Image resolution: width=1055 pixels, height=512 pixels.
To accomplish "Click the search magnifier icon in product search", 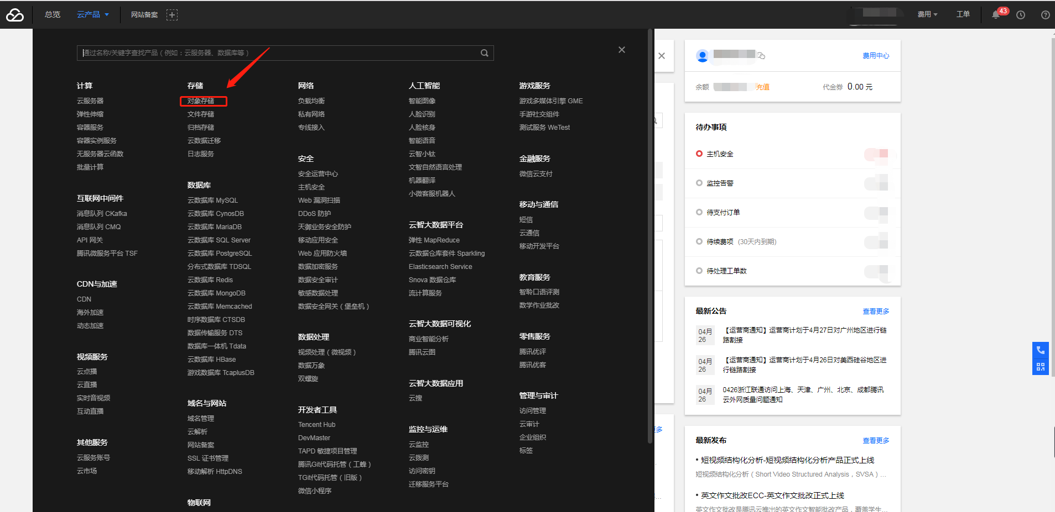I will coord(485,53).
